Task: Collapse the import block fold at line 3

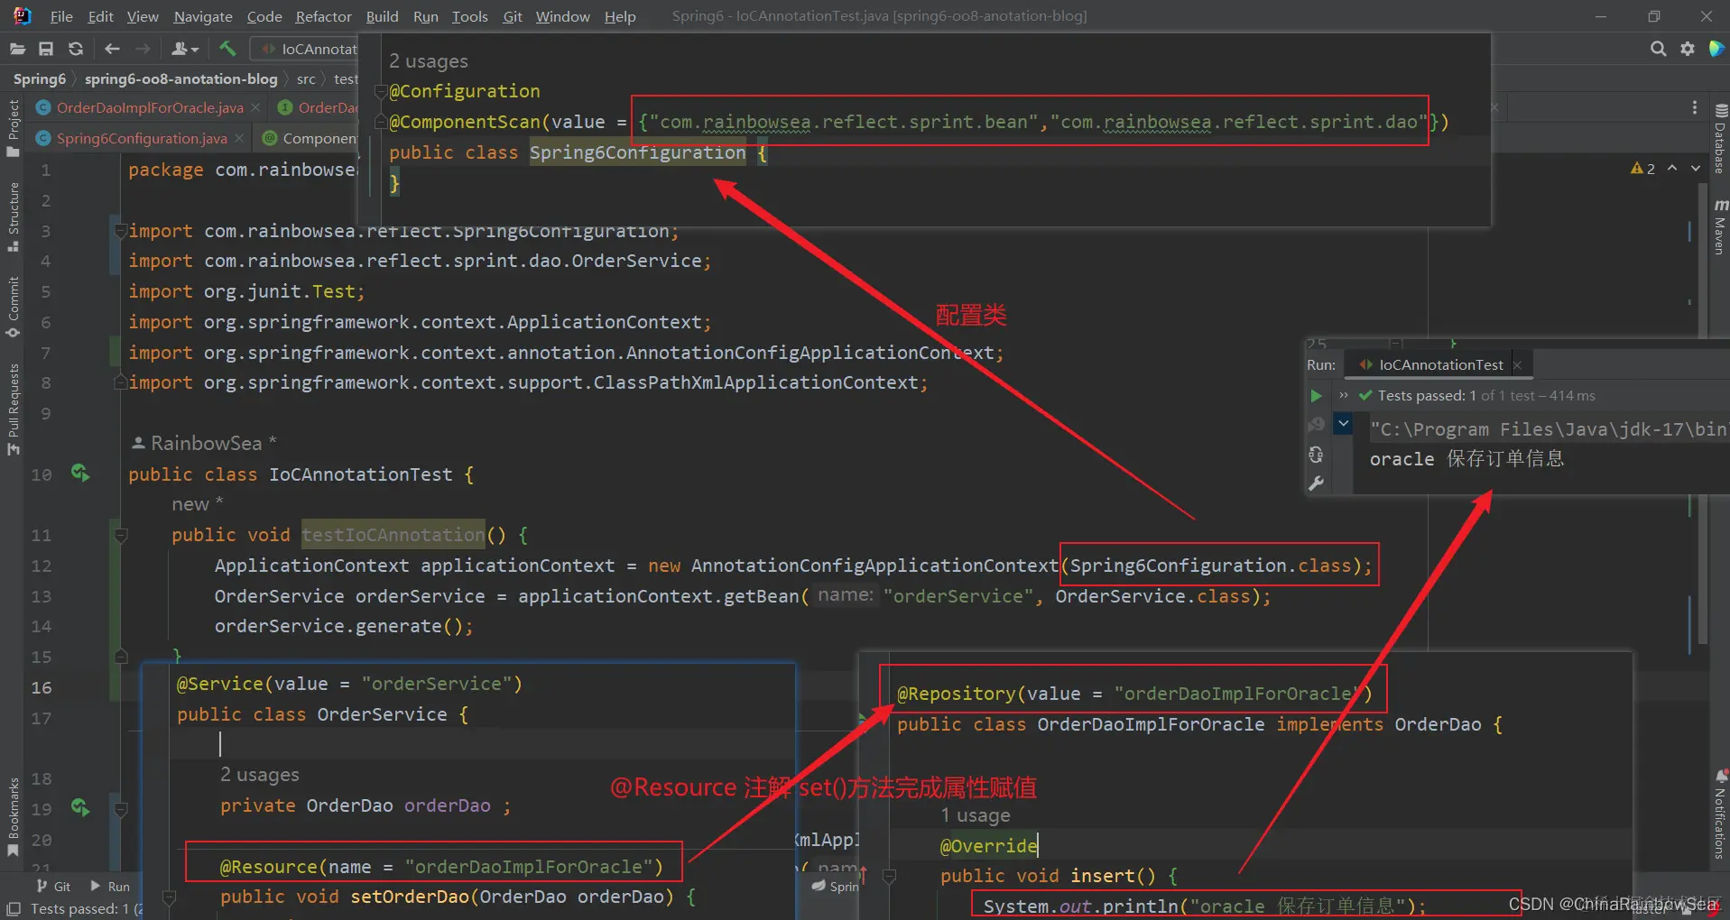Action: click(120, 231)
